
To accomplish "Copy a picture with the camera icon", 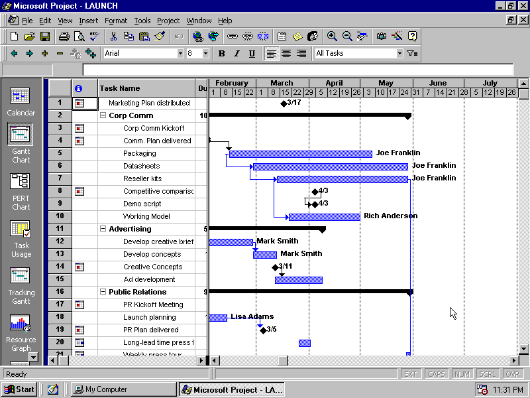I will (382, 36).
